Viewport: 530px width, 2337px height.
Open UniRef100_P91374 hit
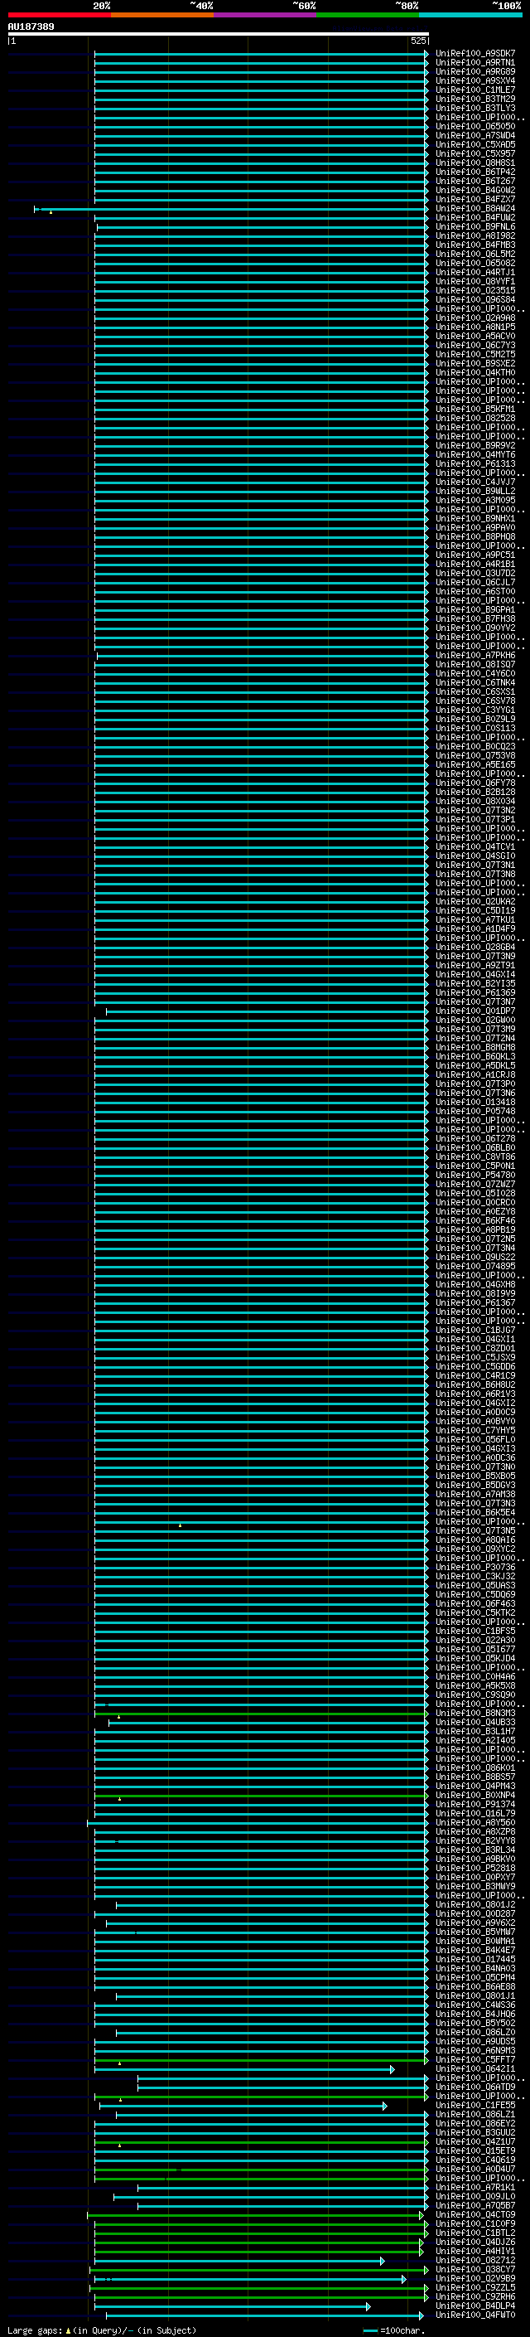click(475, 1805)
